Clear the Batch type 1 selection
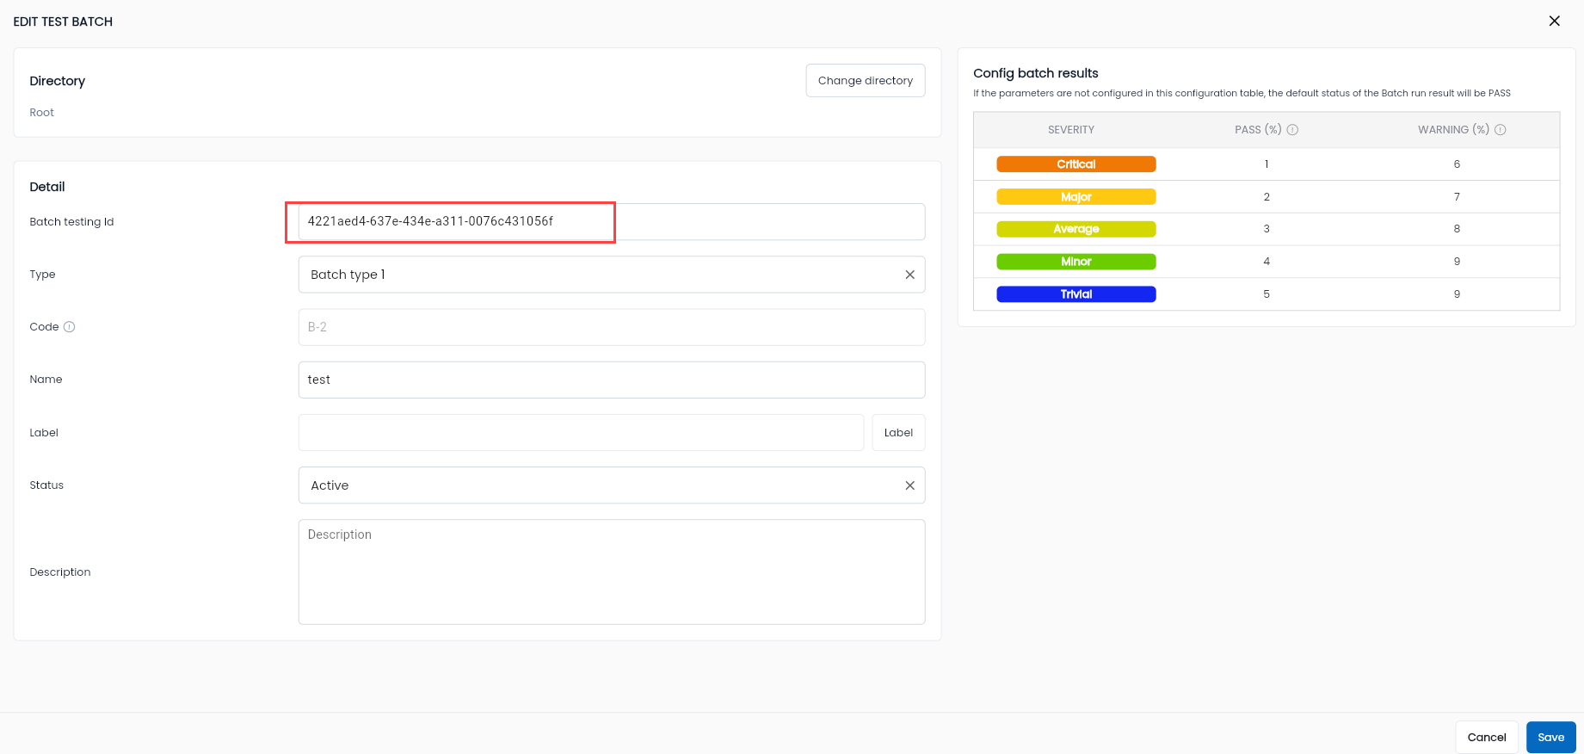Image resolution: width=1584 pixels, height=754 pixels. pyautogui.click(x=909, y=275)
